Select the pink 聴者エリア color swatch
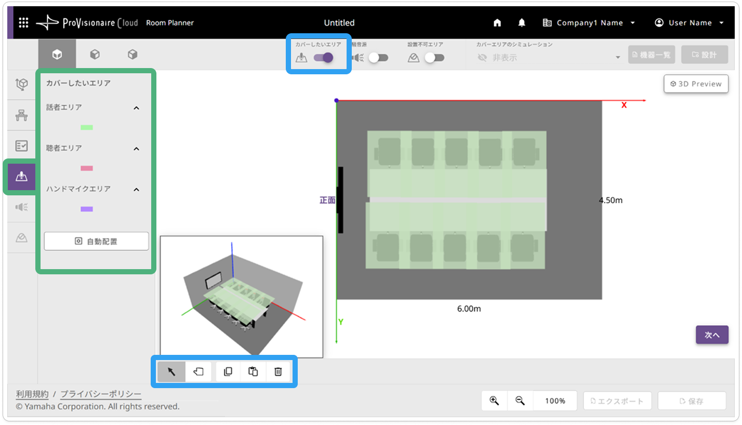 point(87,168)
